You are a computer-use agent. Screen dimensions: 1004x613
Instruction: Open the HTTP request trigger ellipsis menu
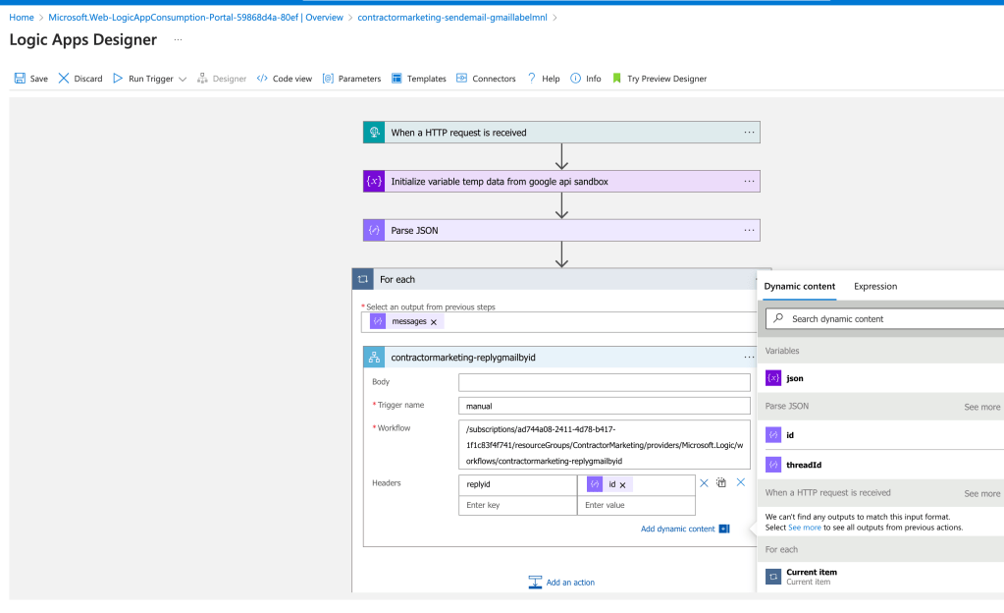point(749,132)
